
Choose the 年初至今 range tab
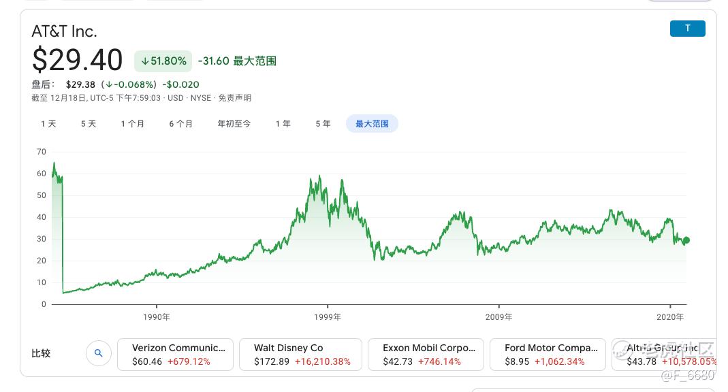234,124
